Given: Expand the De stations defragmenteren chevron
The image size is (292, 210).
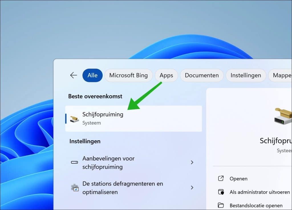Looking at the screenshot, I should coord(192,188).
